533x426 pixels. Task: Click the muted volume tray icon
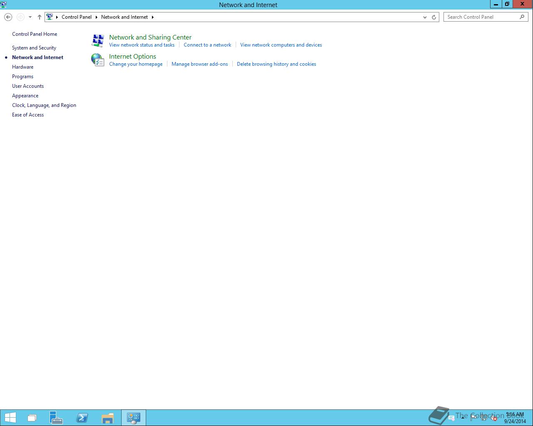(494, 418)
